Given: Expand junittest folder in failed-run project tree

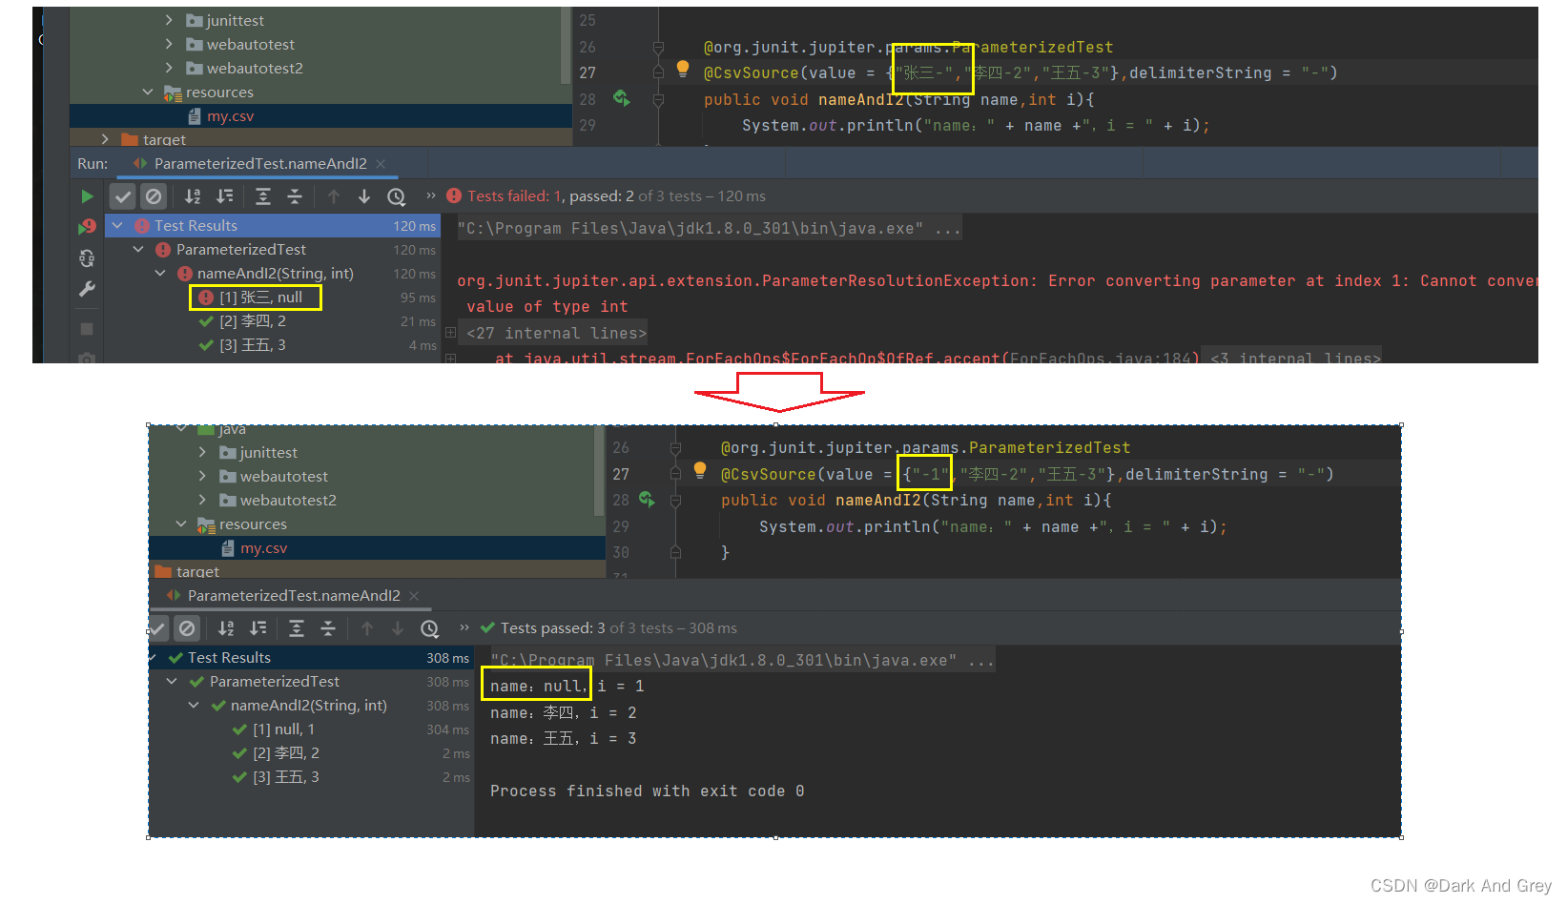Looking at the screenshot, I should point(169,20).
